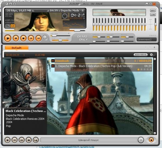Click the mute speaker icon near Volume
This screenshot has width=162, height=148.
click(x=69, y=33)
